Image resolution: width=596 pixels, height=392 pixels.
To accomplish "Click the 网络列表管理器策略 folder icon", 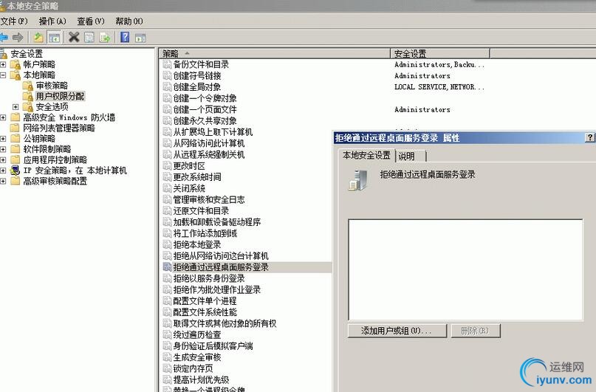I will (16, 128).
